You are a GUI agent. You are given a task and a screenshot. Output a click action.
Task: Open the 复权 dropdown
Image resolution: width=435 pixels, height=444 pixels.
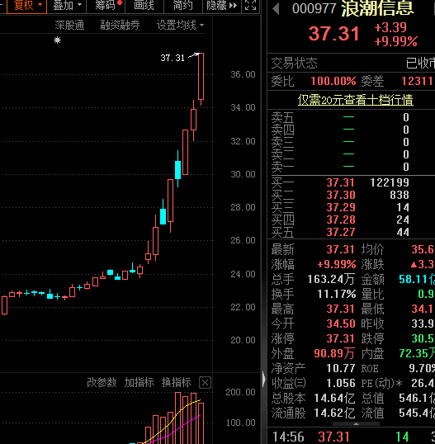tap(27, 6)
